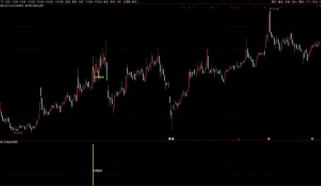The height and width of the screenshot is (186, 321).
Task: Click the square window icon at chart top-right
Action: (320, 6)
